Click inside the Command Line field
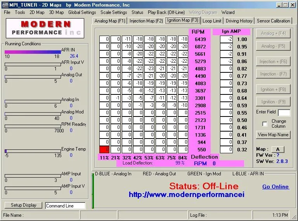Image resolution: width=298 pixels, height=221 pixels. 65,206
